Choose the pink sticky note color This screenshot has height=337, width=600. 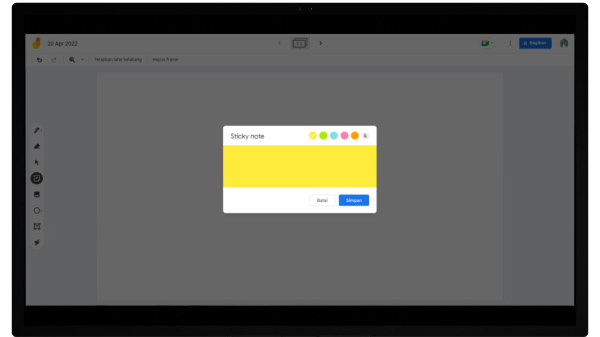(x=345, y=136)
